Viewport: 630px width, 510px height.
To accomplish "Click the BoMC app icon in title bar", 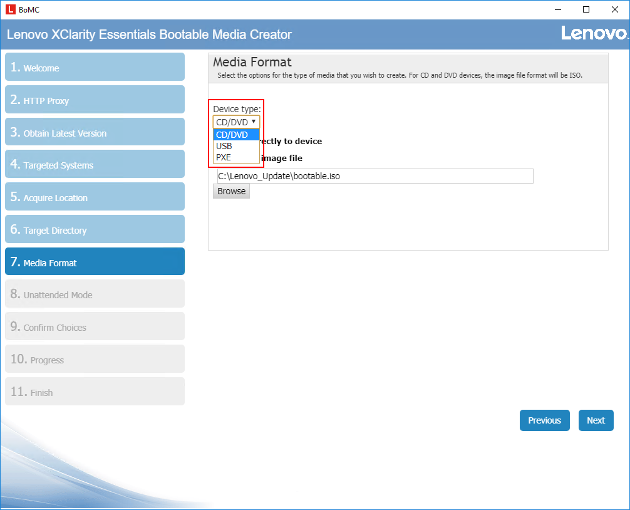I will click(11, 9).
